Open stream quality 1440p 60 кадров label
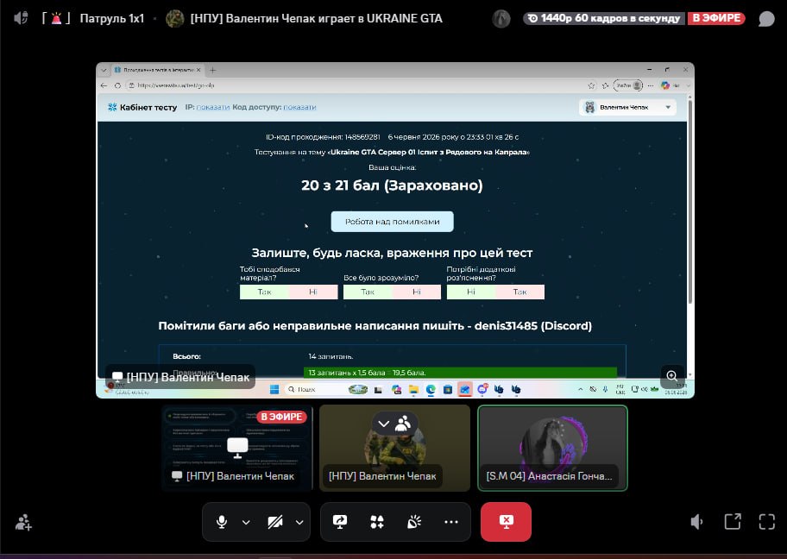 click(x=604, y=18)
